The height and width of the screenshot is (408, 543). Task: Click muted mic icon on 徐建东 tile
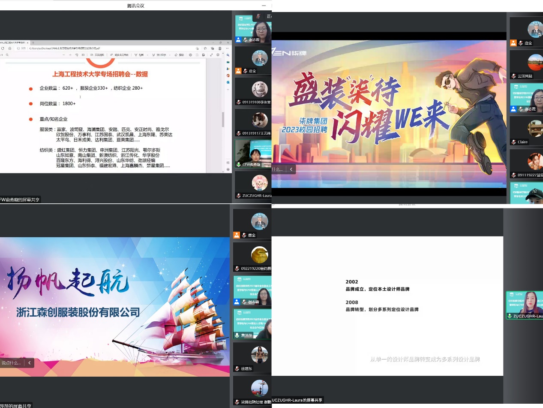tap(237, 369)
